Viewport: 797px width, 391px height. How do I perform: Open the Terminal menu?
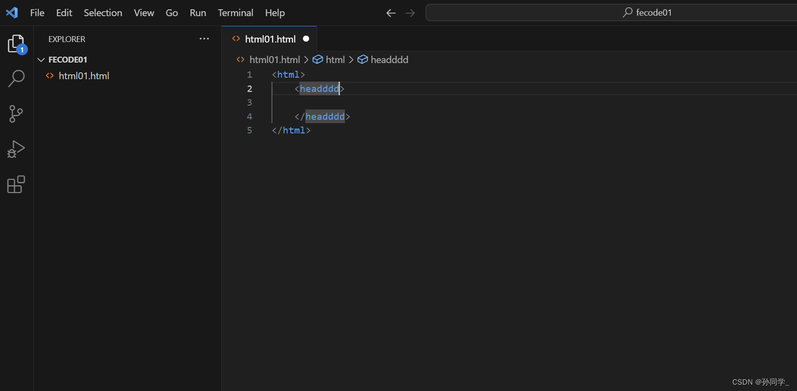pyautogui.click(x=235, y=13)
